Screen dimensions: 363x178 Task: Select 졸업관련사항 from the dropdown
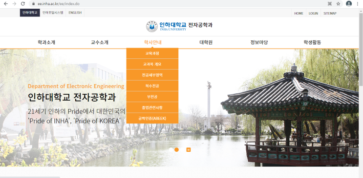pyautogui.click(x=152, y=107)
